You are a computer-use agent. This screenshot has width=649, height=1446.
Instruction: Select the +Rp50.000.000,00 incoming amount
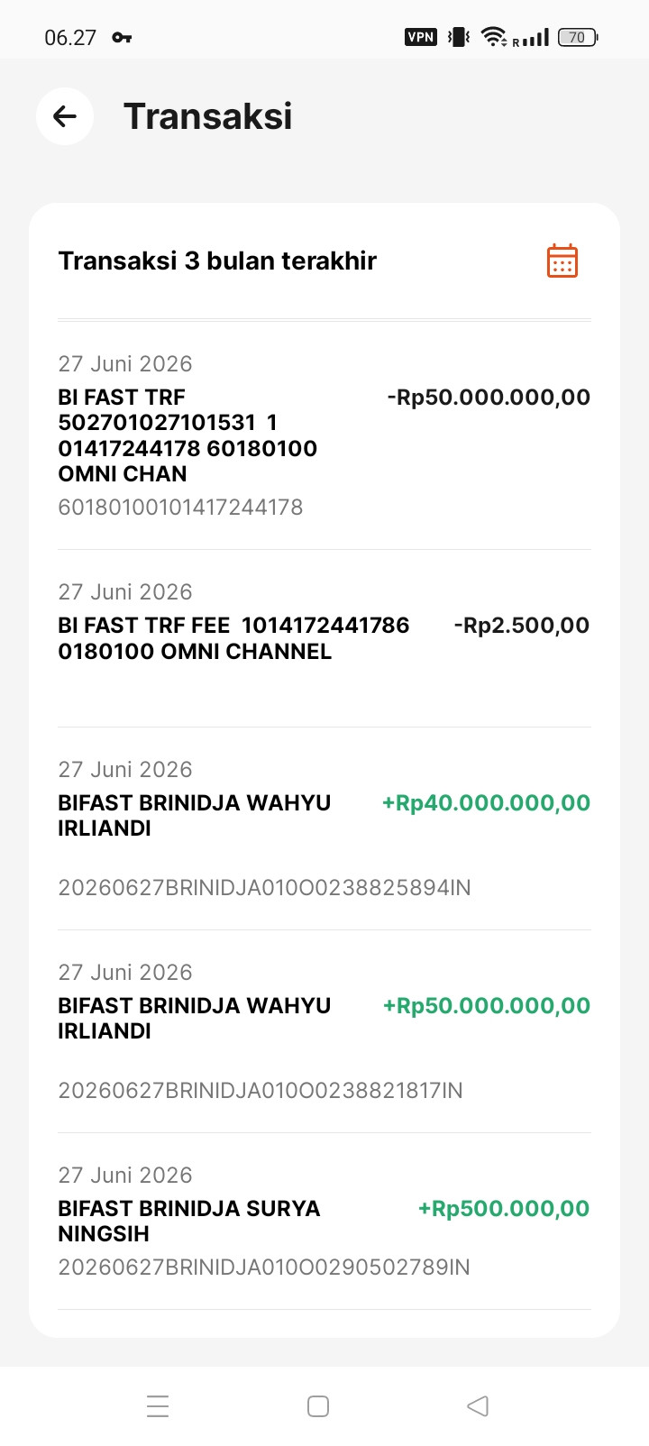(x=486, y=1005)
